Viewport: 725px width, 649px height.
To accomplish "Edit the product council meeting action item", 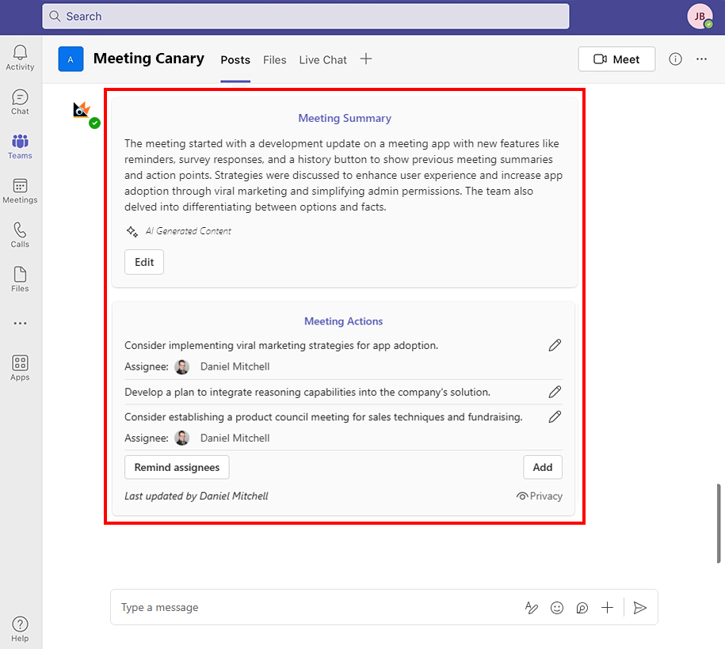I will (555, 417).
